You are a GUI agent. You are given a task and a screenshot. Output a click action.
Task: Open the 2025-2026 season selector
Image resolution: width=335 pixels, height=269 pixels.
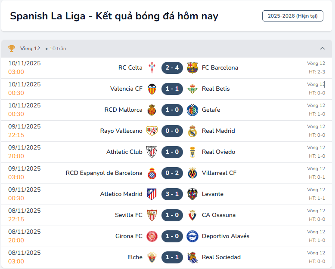pos(292,16)
